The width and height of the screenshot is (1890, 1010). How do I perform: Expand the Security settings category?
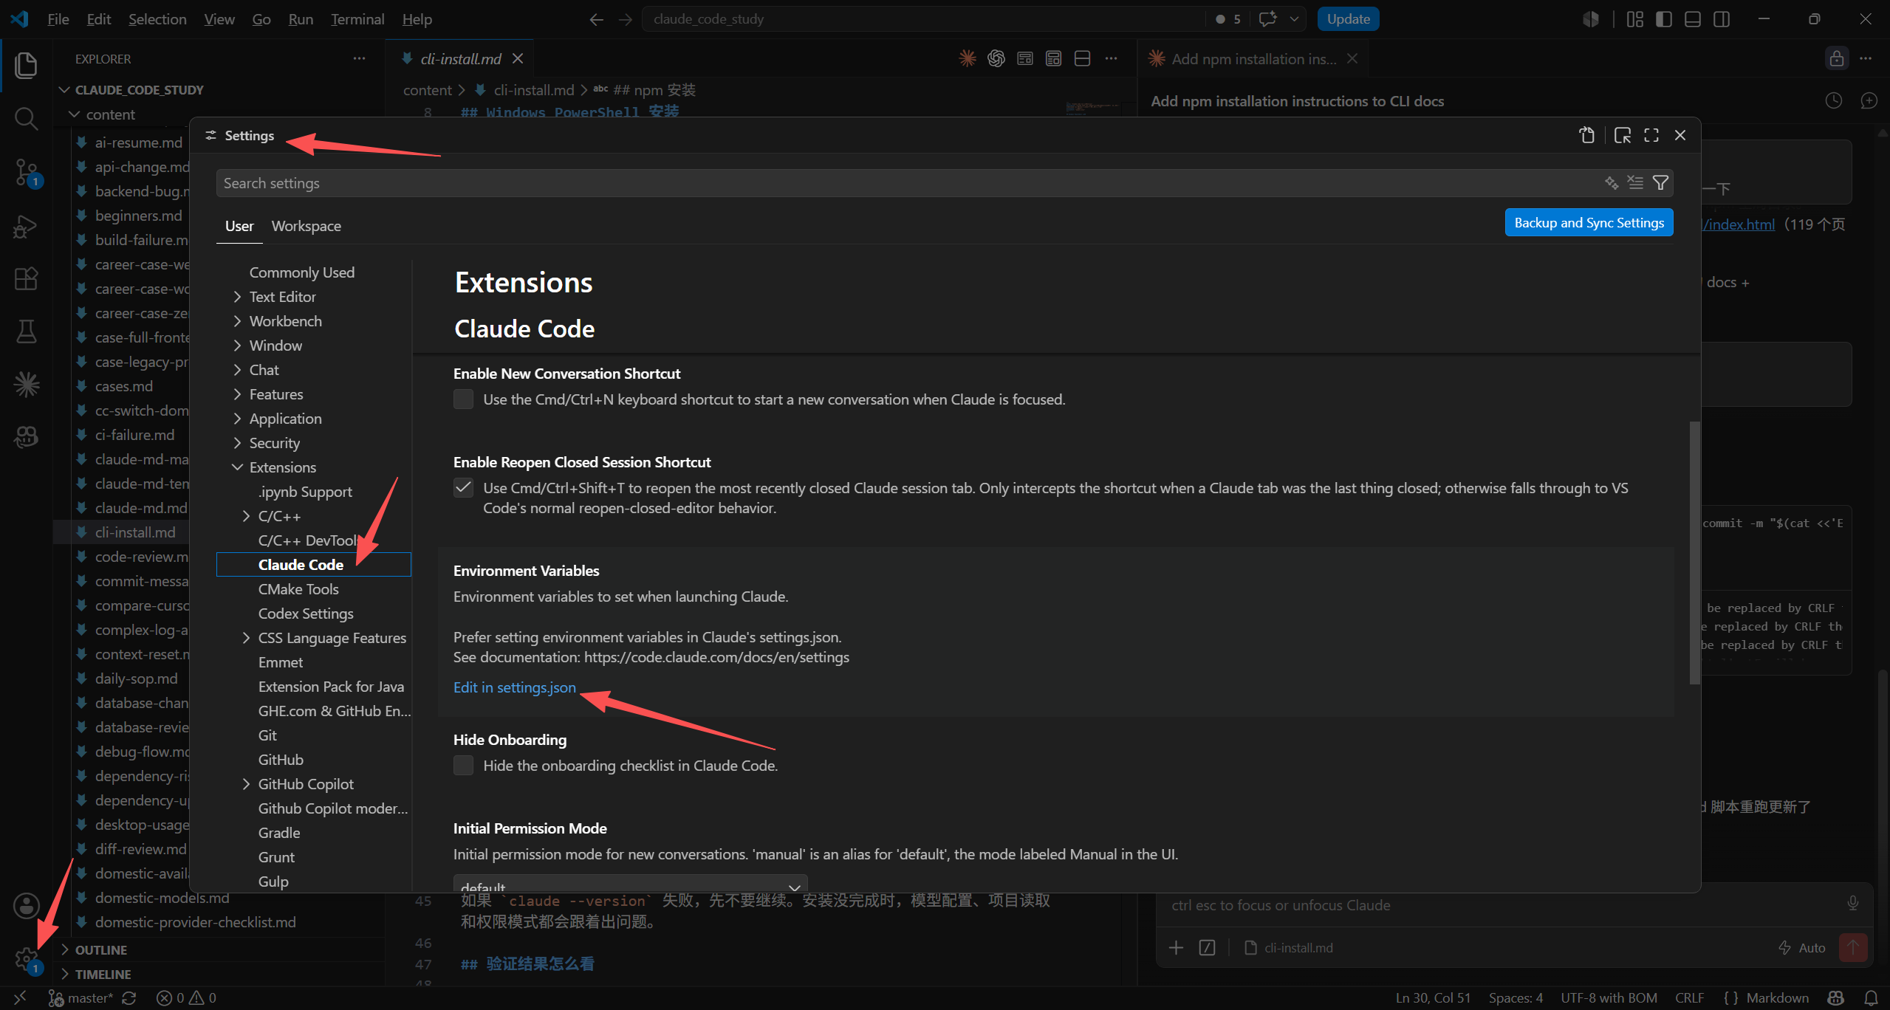click(237, 443)
